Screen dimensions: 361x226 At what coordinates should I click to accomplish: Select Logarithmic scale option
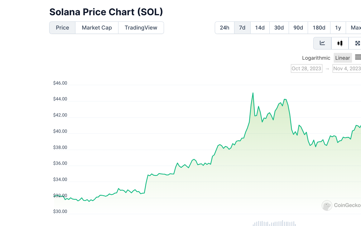click(x=316, y=58)
